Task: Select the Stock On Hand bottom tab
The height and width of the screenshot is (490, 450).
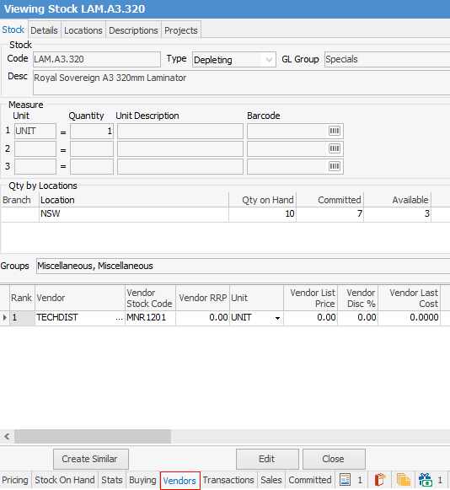Action: [65, 480]
